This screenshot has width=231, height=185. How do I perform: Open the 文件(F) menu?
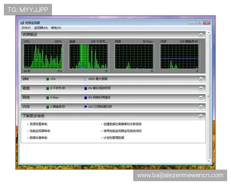[26, 28]
